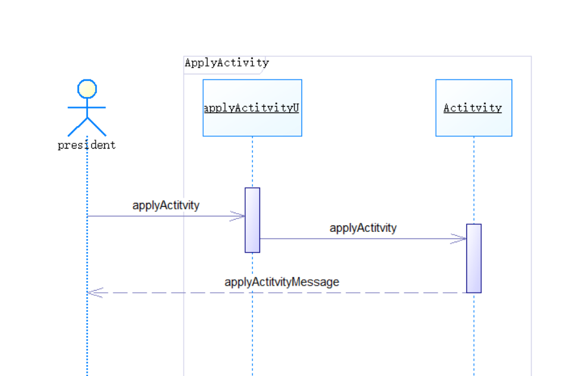Click the president actor's head circle

[87, 89]
